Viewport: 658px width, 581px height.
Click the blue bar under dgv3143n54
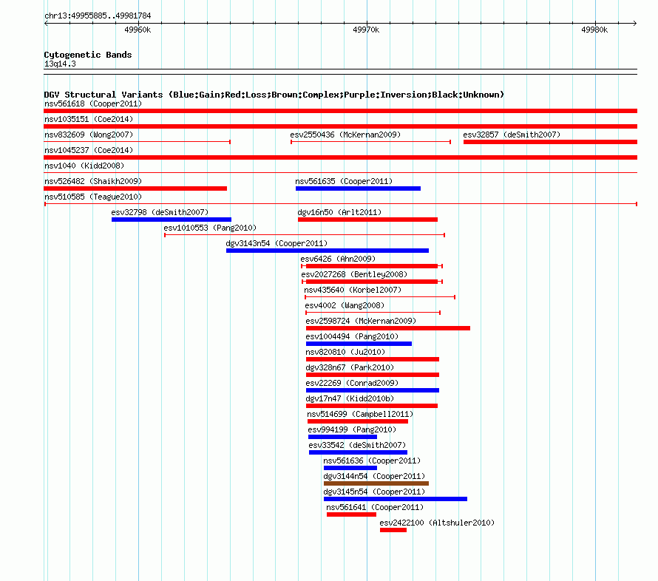pos(328,251)
